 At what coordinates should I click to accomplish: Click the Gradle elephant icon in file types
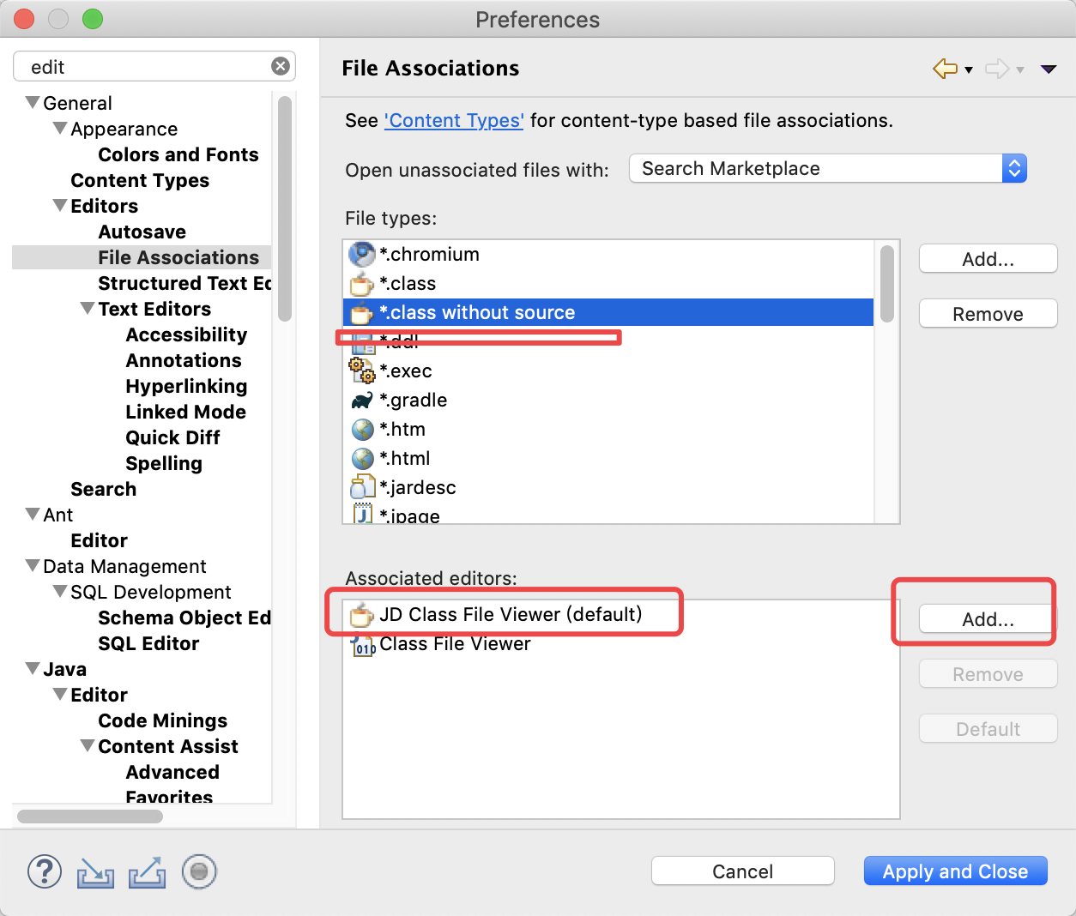tap(362, 400)
